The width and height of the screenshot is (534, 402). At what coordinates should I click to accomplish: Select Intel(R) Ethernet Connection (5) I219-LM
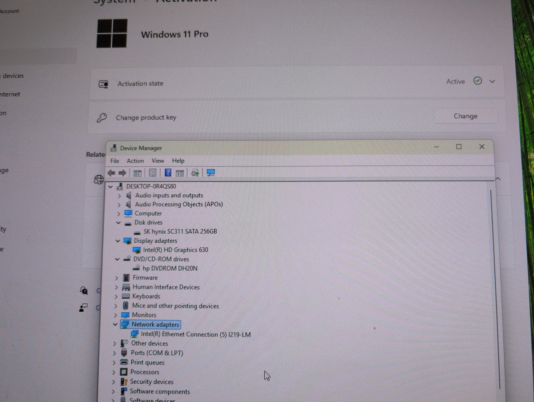196,334
